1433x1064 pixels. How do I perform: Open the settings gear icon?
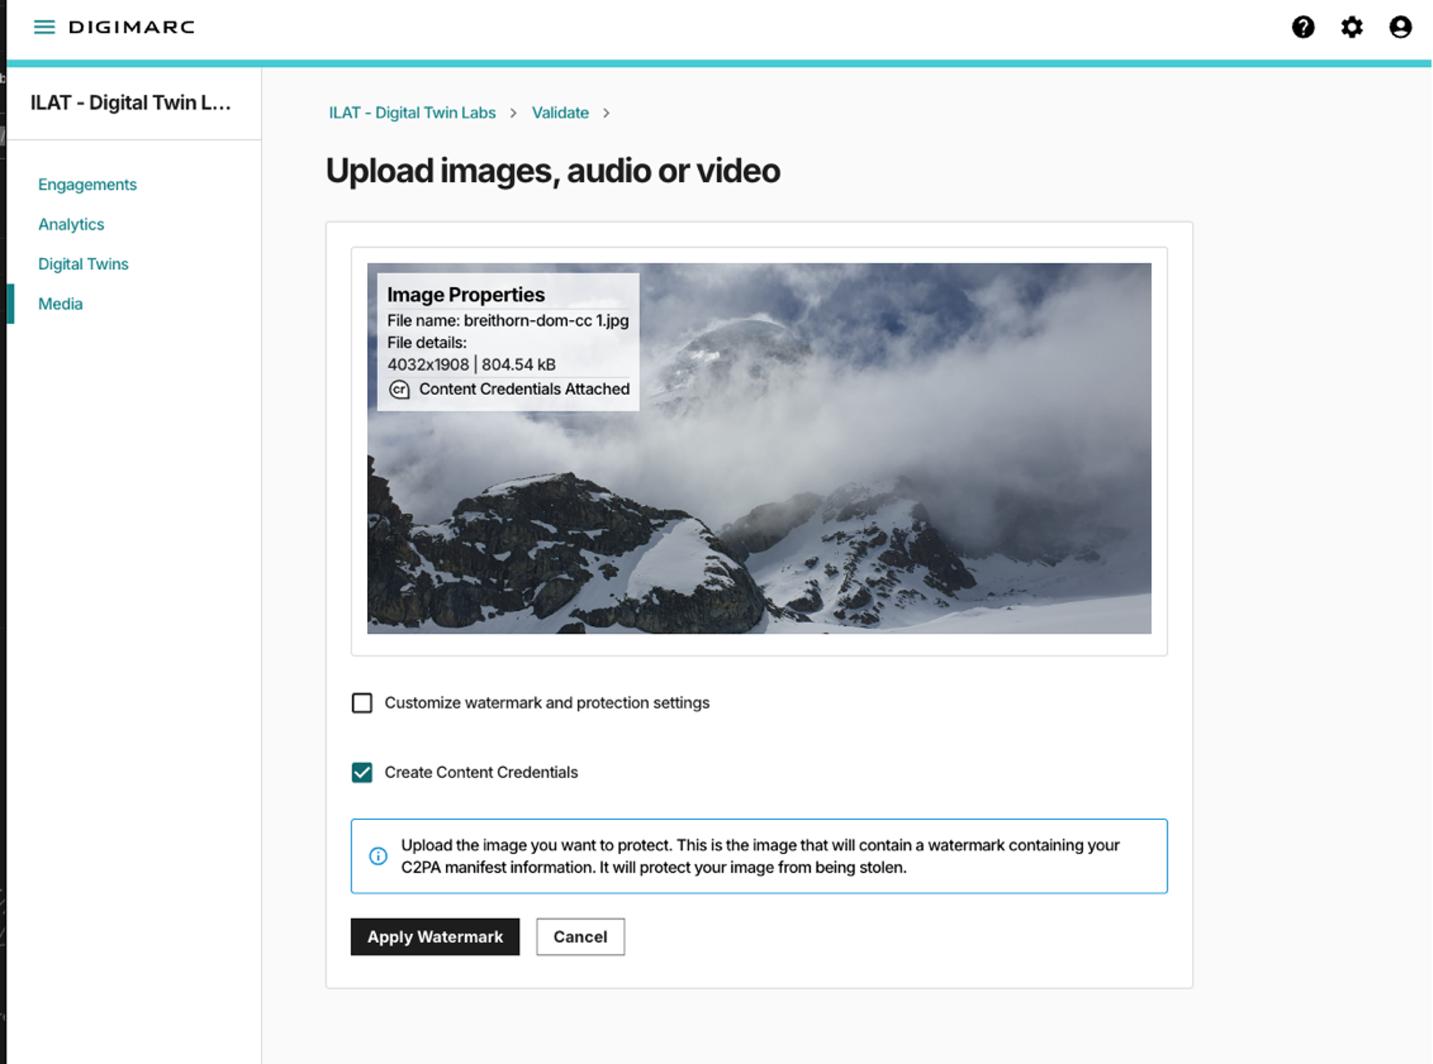click(1351, 28)
